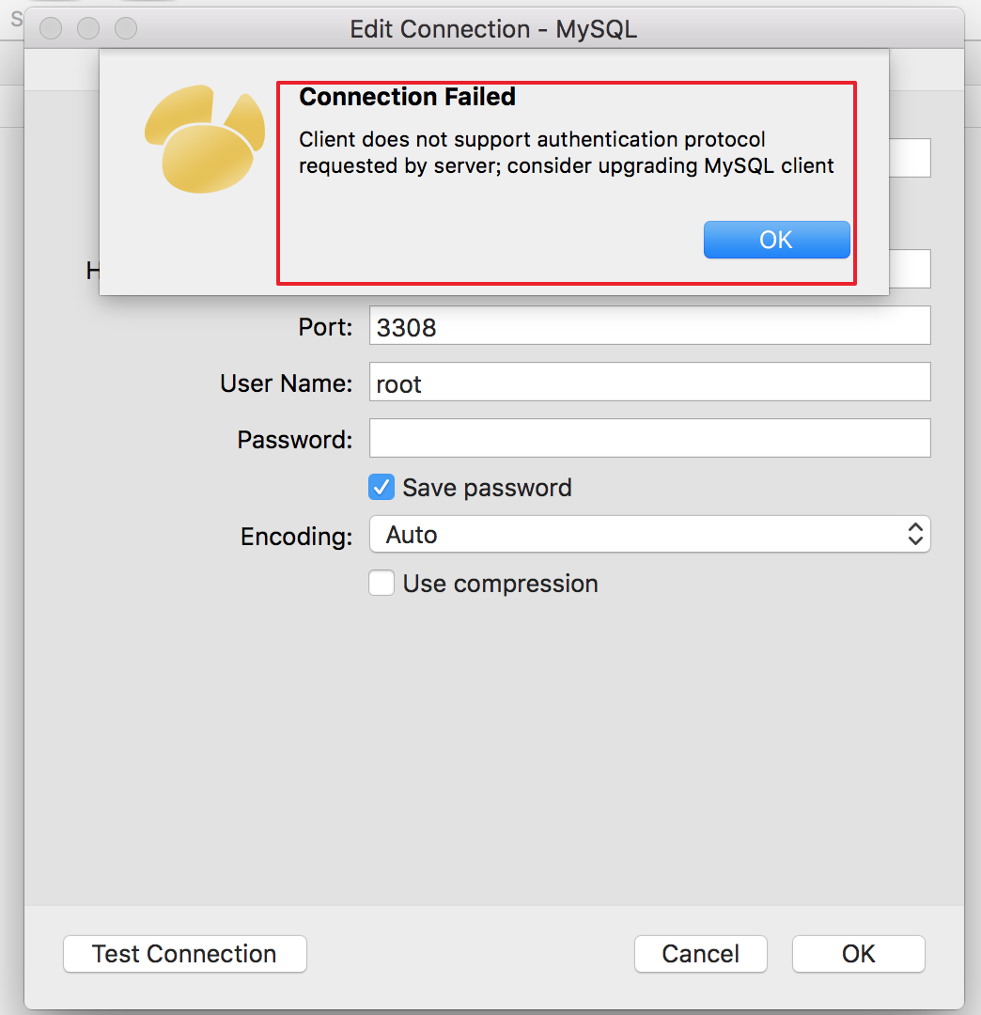Click the Port label text
981x1015 pixels.
(x=325, y=327)
